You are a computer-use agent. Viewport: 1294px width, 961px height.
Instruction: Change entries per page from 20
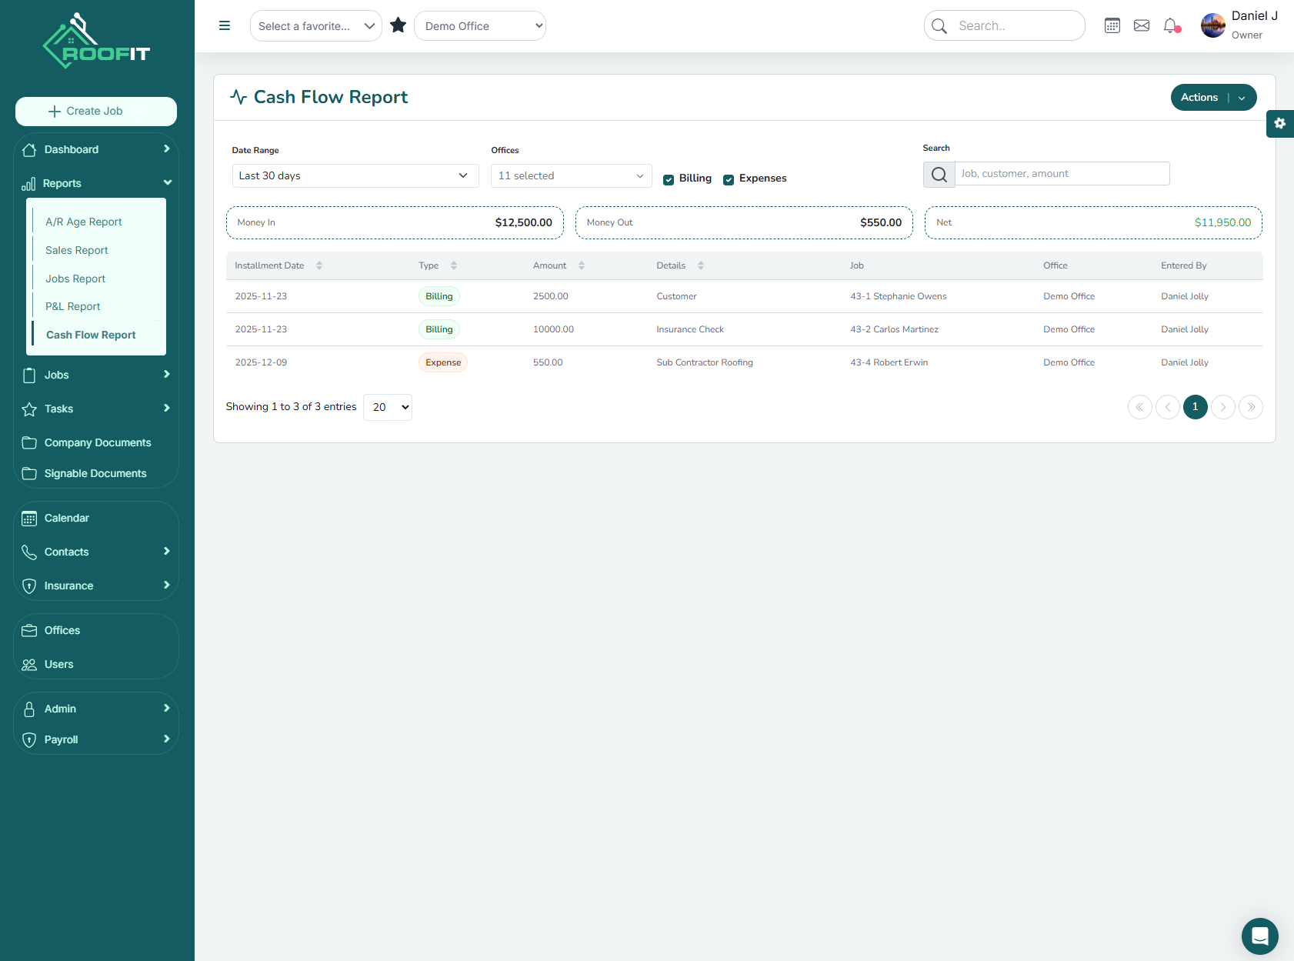point(387,407)
